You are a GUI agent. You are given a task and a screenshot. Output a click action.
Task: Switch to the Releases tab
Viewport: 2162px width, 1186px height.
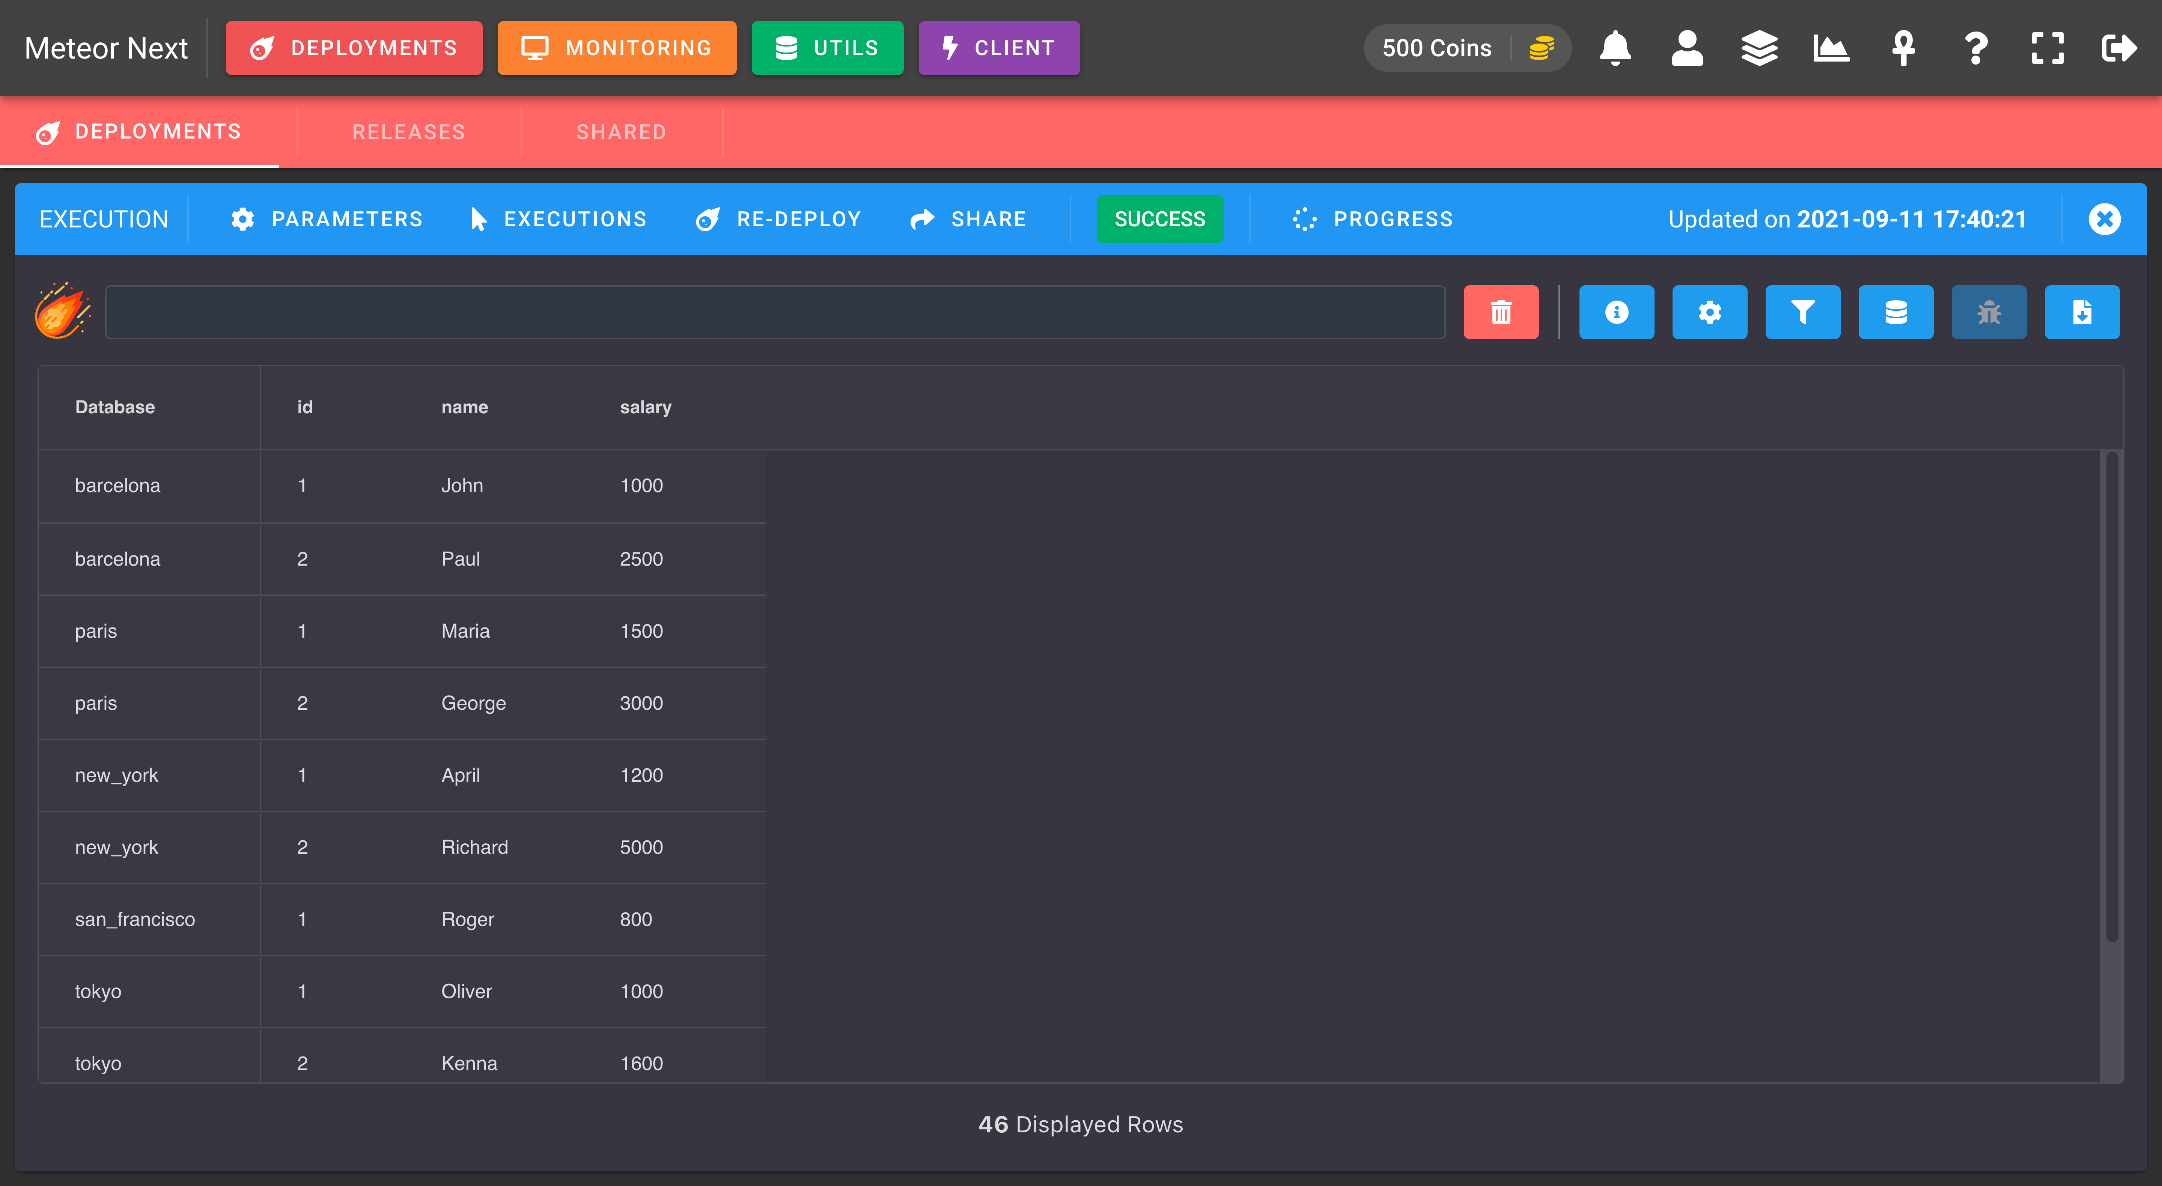[x=409, y=132]
